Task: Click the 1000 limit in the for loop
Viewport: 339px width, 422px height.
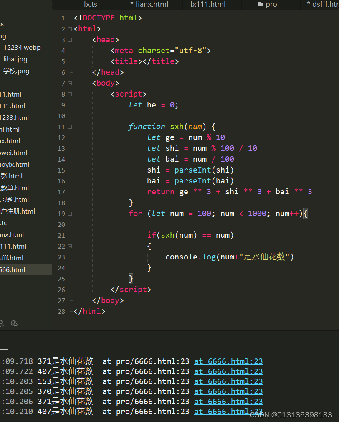Action: [257, 214]
